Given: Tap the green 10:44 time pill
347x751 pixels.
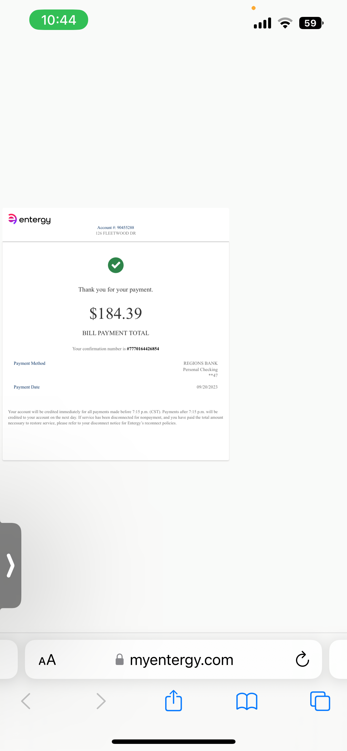Looking at the screenshot, I should click(x=59, y=20).
